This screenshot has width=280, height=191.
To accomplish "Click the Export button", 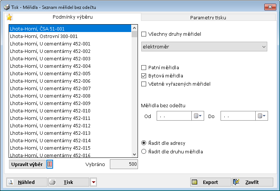I will [210, 182].
